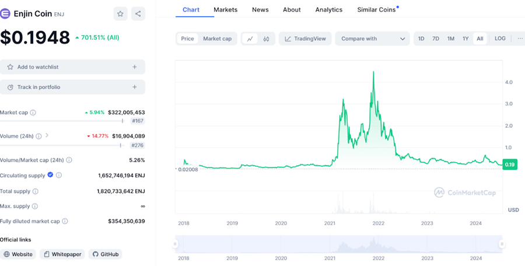
Task: Click the $0.1948 price text
Action: 35,37
